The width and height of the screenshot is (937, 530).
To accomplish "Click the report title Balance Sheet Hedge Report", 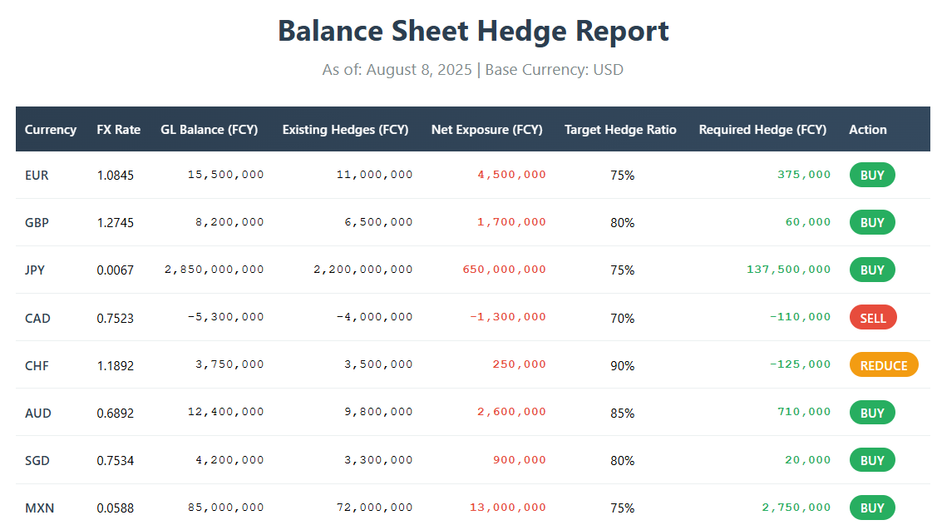I will pyautogui.click(x=468, y=32).
